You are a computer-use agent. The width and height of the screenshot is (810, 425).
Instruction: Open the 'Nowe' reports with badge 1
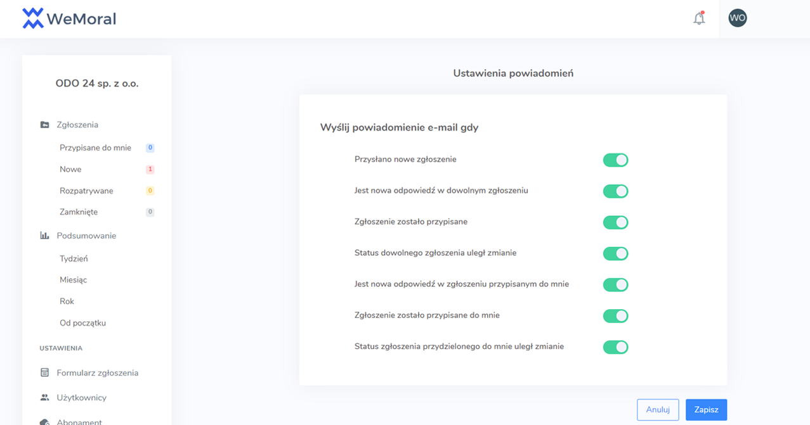[x=70, y=169]
